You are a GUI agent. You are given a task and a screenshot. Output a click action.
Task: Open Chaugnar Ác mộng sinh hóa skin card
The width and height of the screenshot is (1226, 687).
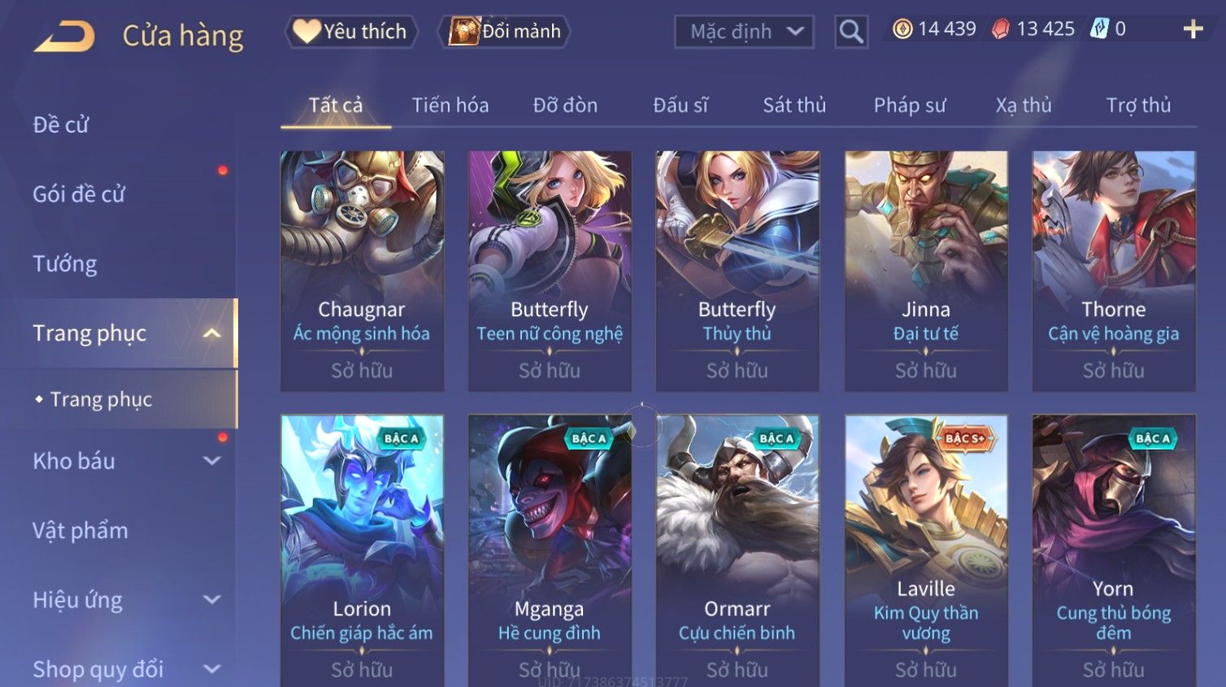(362, 271)
